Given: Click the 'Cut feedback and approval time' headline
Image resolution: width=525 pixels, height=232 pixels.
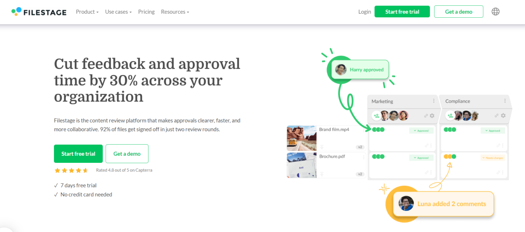Looking at the screenshot, I should [147, 80].
